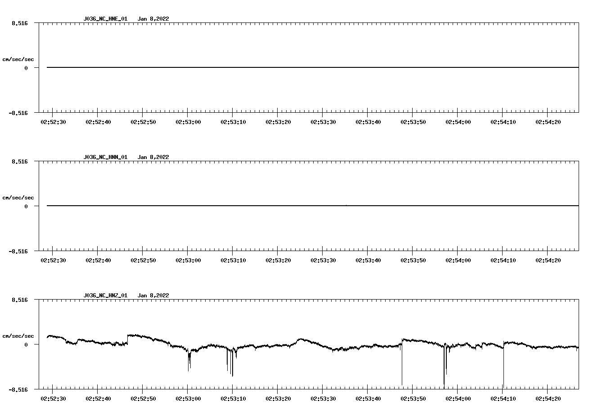611x415 pixels.
Task: Click the -8.516 minimum label on HNZ plot
Action: coord(18,390)
